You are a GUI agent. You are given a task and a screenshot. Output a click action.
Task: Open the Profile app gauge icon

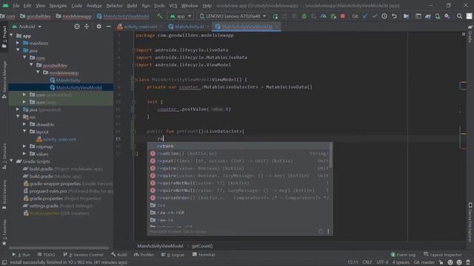(323, 16)
